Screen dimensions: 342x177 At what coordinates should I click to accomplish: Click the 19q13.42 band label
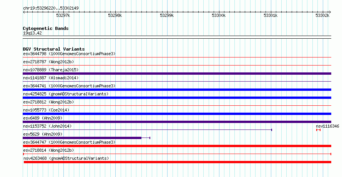[32, 33]
